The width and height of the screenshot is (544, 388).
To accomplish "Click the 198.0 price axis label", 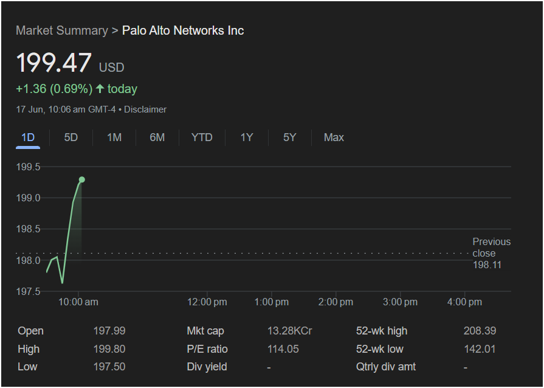I will [28, 260].
